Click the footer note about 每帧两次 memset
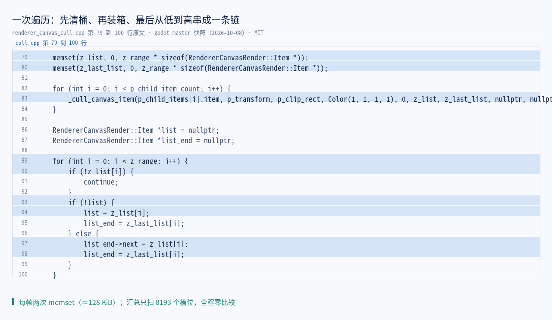The height and width of the screenshot is (320, 552). click(127, 302)
